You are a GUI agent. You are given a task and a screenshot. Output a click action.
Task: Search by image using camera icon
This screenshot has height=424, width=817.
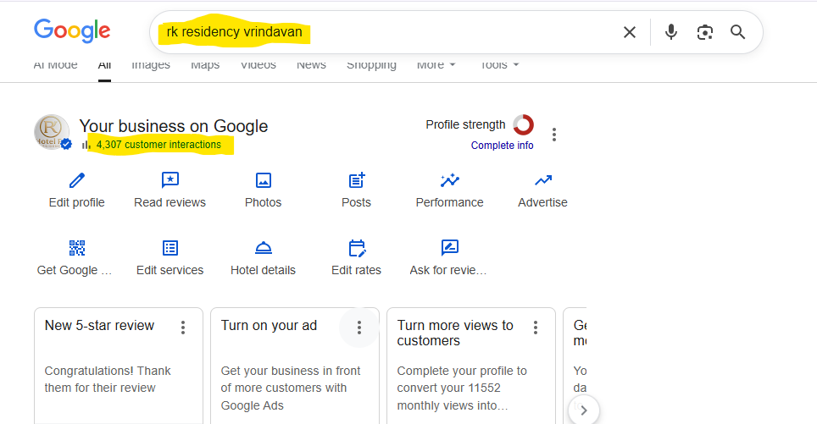pyautogui.click(x=704, y=32)
